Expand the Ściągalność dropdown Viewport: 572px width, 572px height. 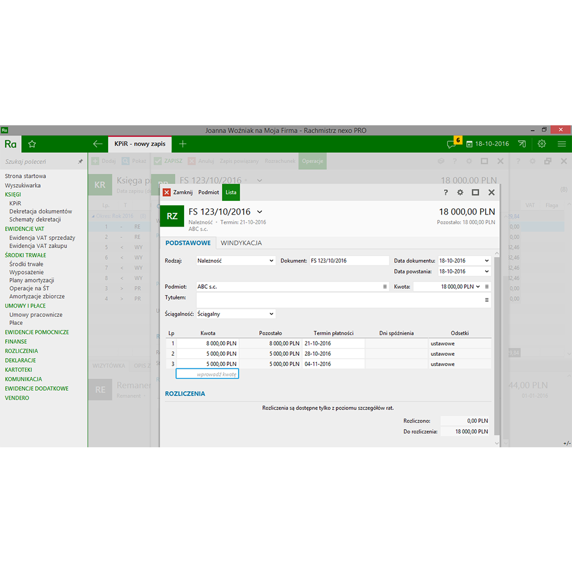(271, 314)
